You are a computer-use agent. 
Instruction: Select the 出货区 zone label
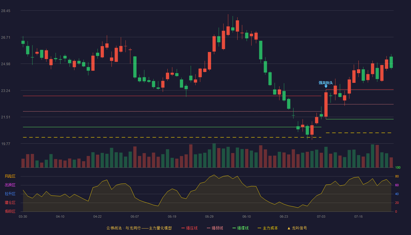(x=10, y=185)
